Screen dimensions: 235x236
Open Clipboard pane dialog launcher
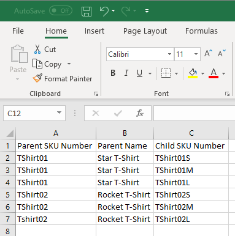(96, 94)
